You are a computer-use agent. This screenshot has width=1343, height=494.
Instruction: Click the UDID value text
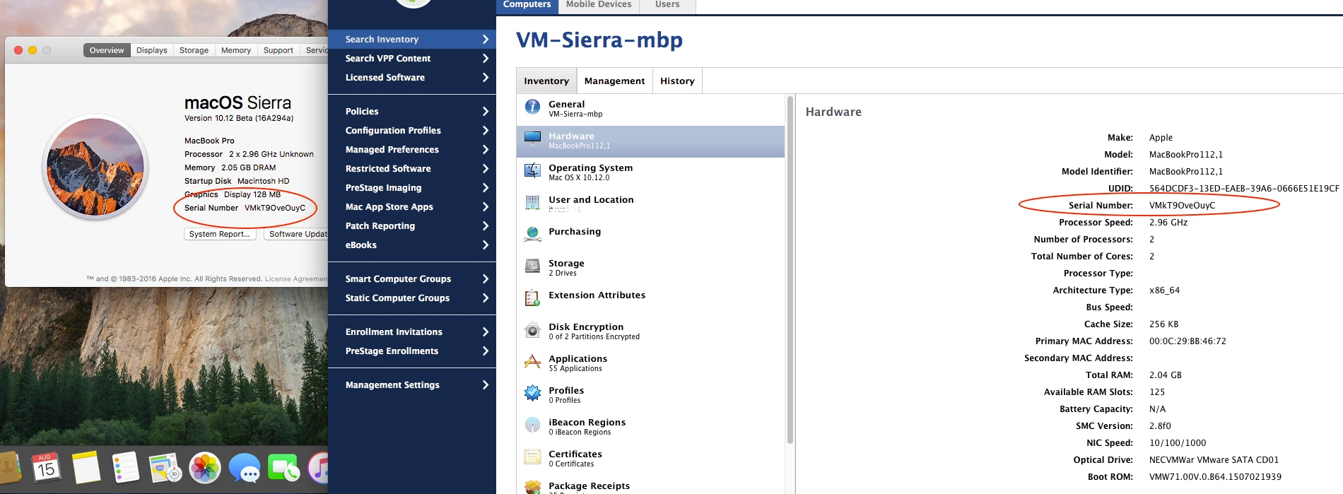(x=1244, y=189)
